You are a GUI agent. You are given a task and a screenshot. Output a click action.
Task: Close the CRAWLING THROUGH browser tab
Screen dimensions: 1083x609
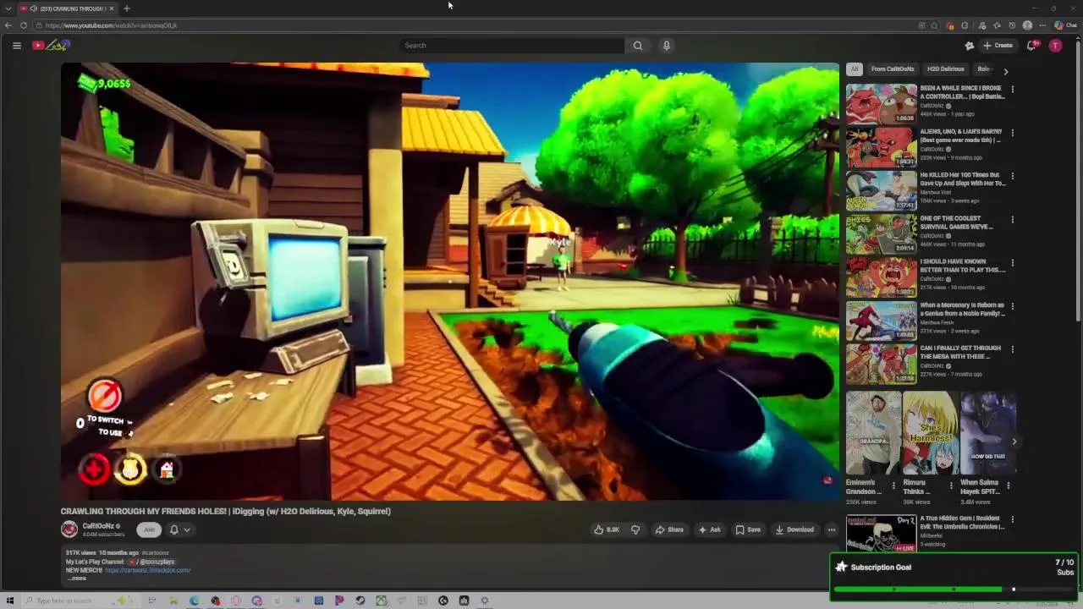pos(112,8)
